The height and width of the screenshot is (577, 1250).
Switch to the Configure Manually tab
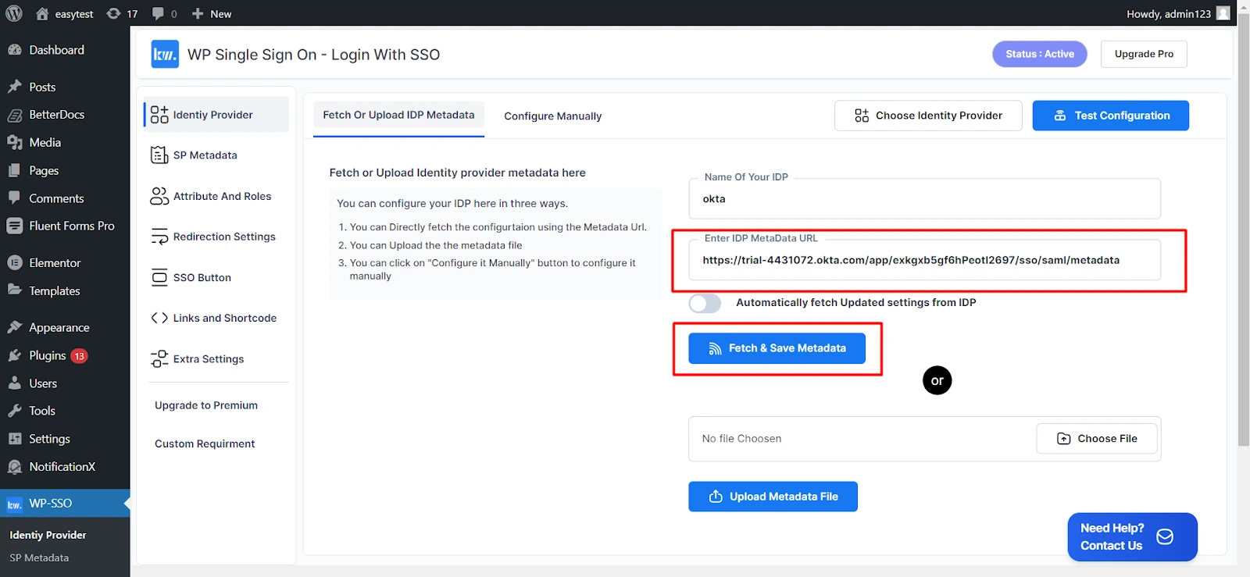[x=553, y=116]
